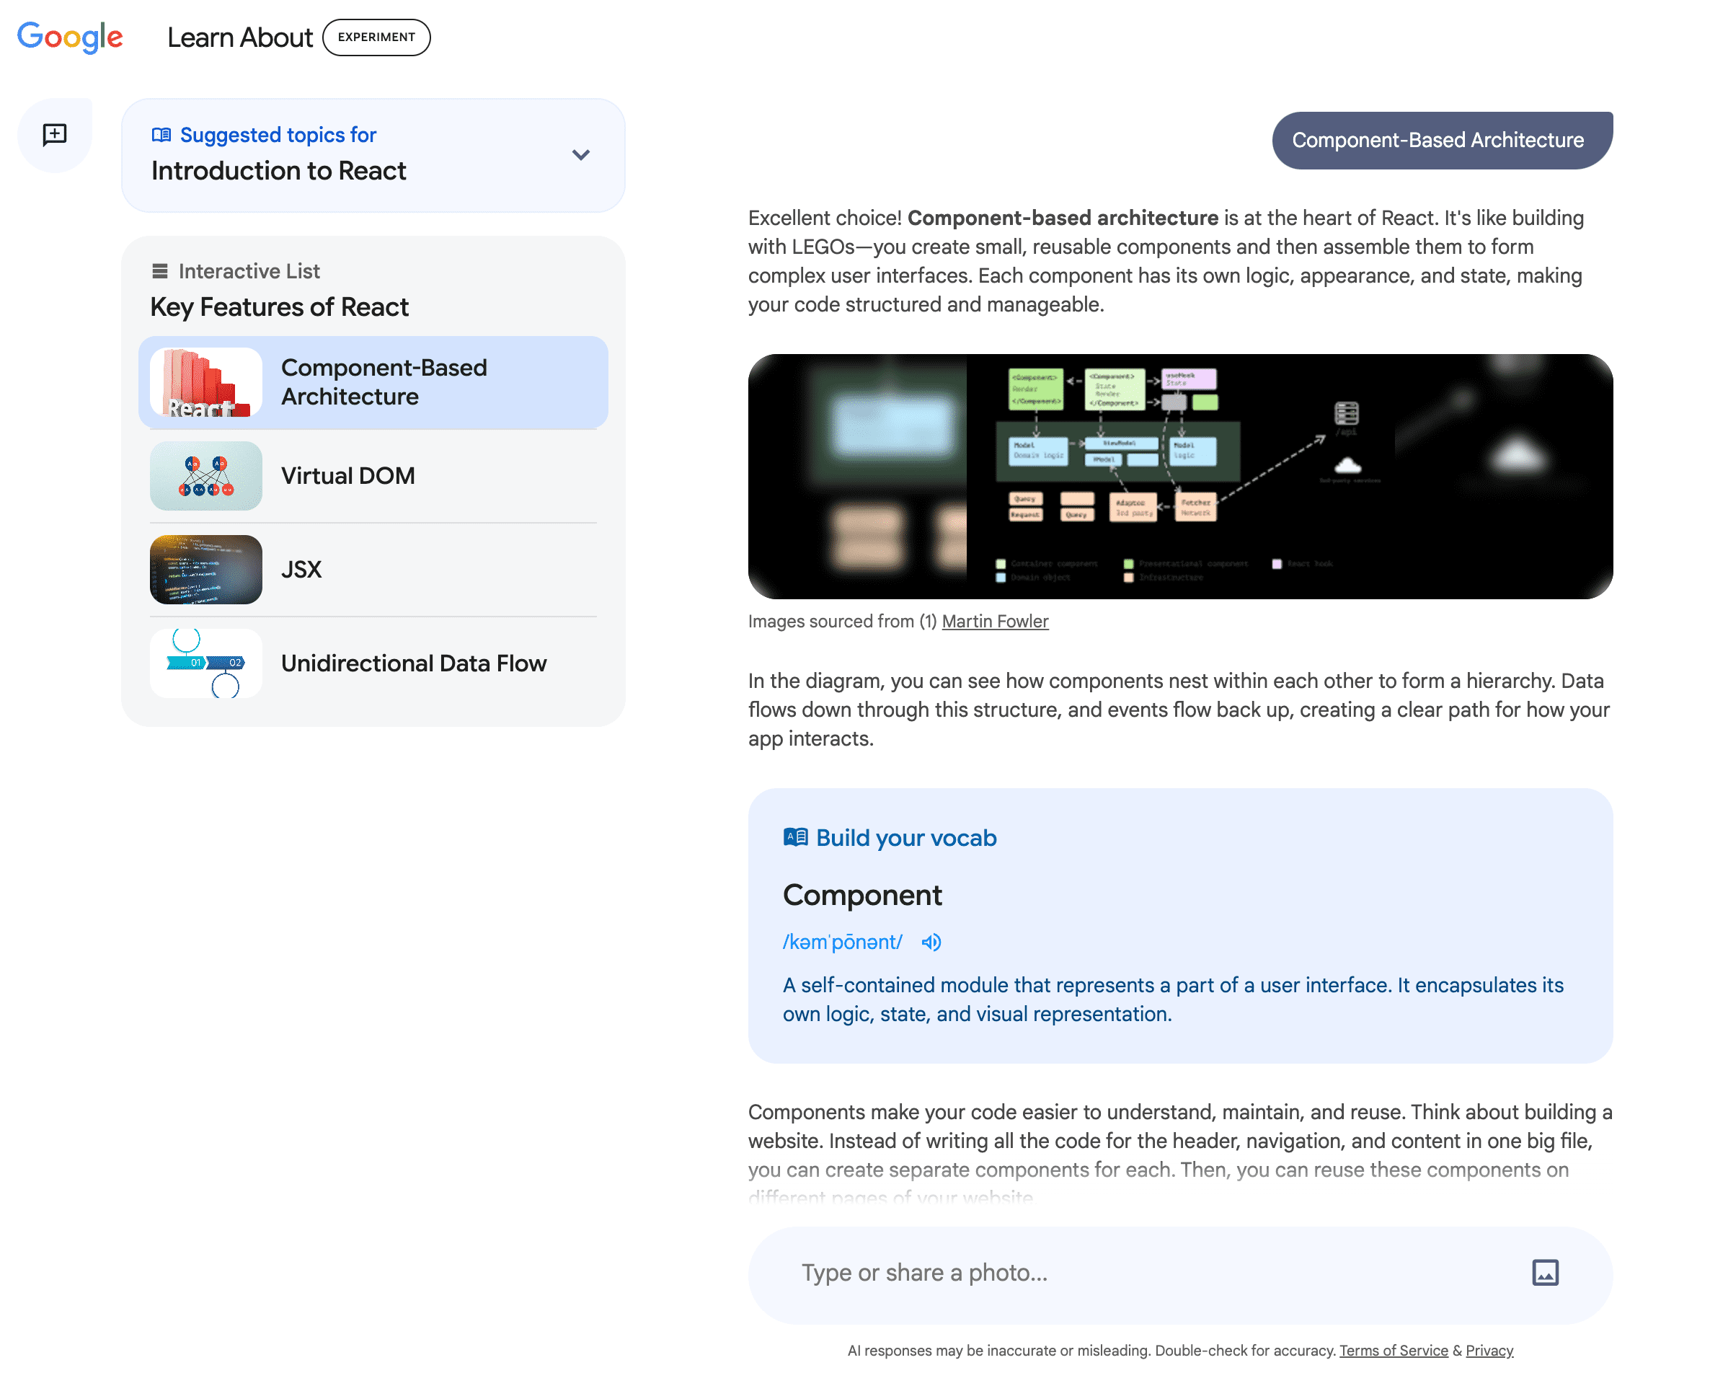Click the Build your vocab icon

(x=795, y=838)
